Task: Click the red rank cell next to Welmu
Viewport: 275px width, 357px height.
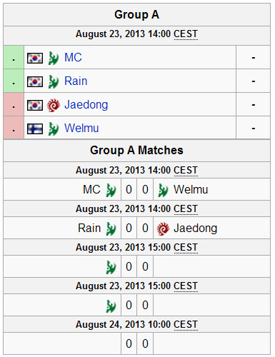Action: click(14, 128)
